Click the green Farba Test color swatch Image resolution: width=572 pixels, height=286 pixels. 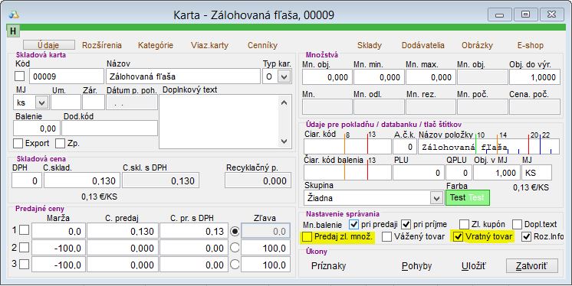467,197
